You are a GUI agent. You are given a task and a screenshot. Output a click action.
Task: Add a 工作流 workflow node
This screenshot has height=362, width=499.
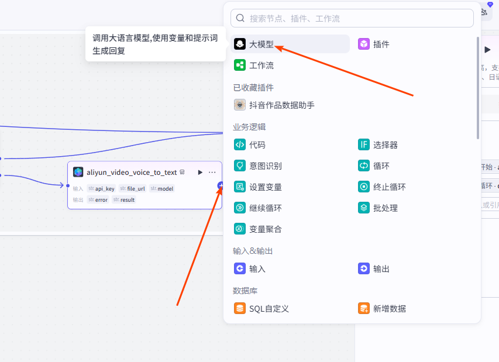(x=254, y=65)
